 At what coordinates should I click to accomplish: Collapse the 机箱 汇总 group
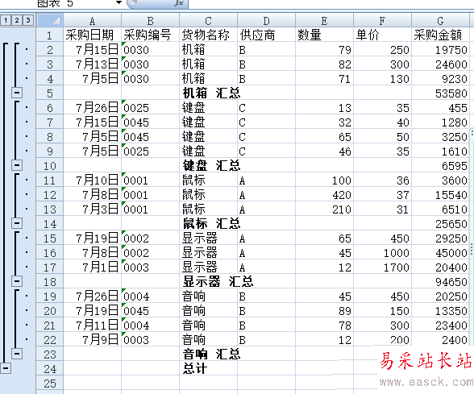pos(17,93)
